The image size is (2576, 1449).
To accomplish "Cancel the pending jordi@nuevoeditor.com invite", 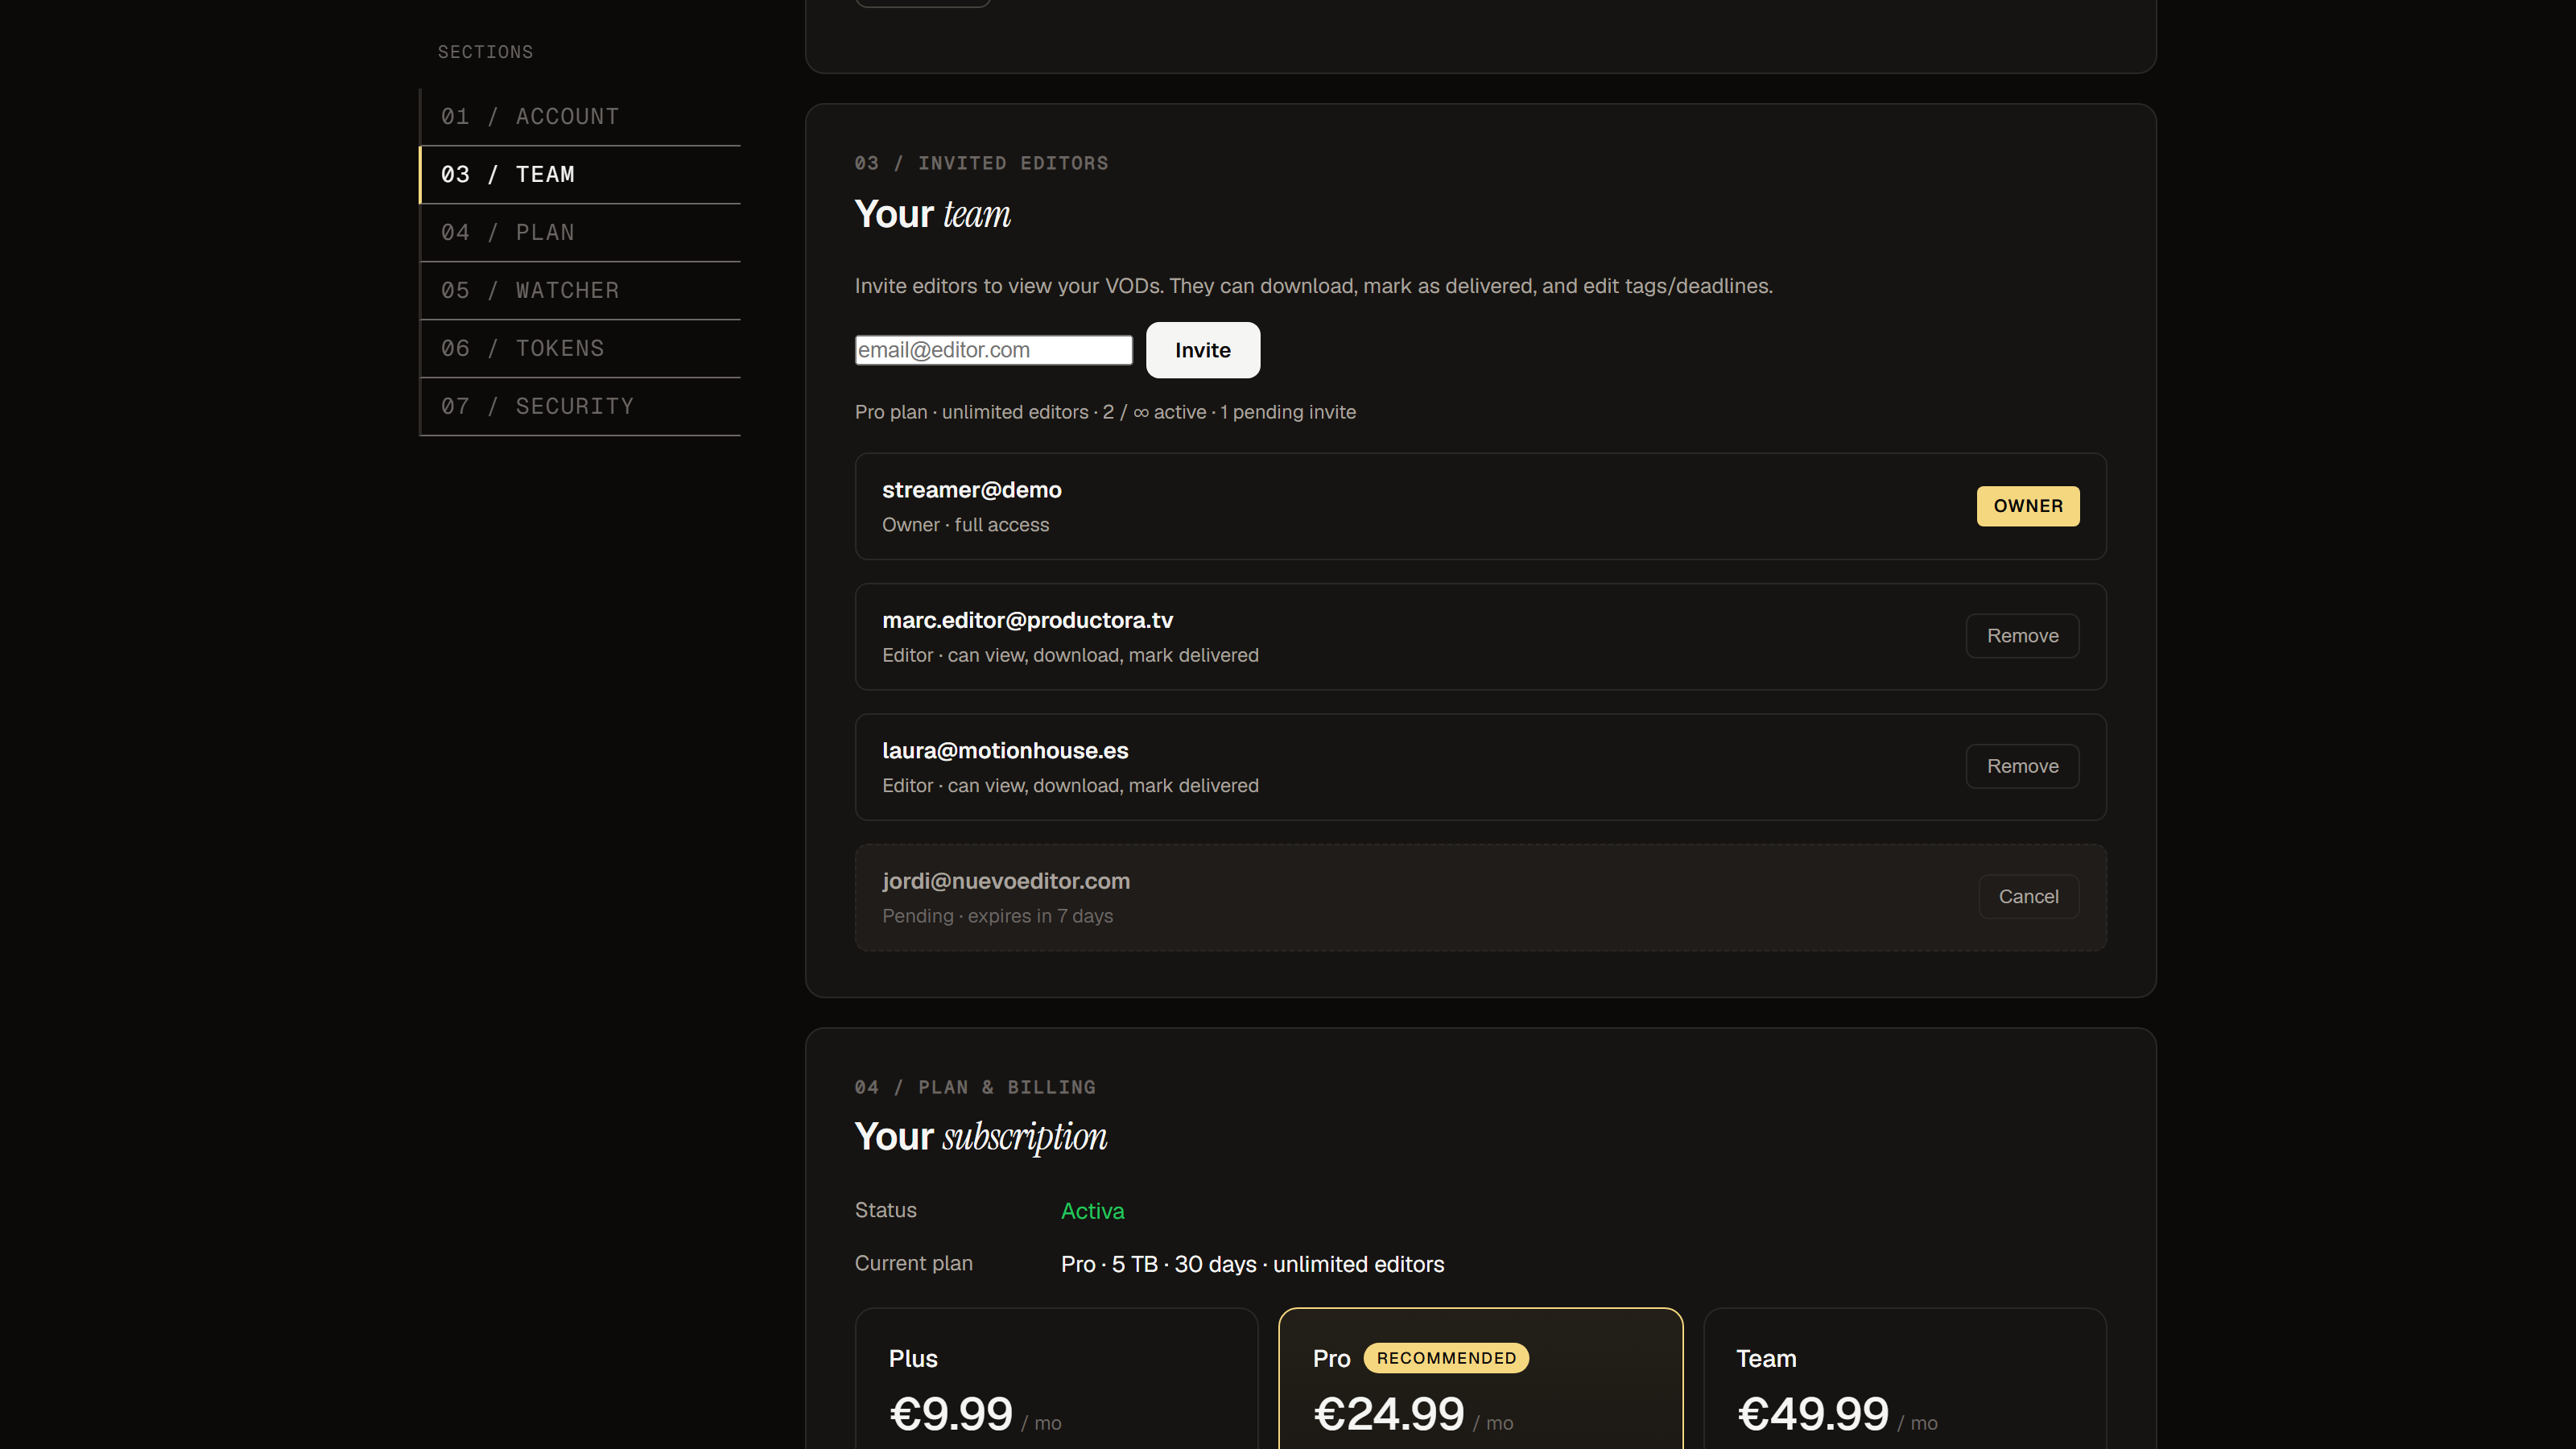I will pyautogui.click(x=2028, y=897).
